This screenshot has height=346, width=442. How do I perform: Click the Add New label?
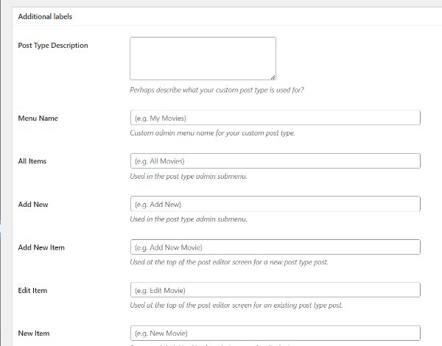pyautogui.click(x=33, y=204)
